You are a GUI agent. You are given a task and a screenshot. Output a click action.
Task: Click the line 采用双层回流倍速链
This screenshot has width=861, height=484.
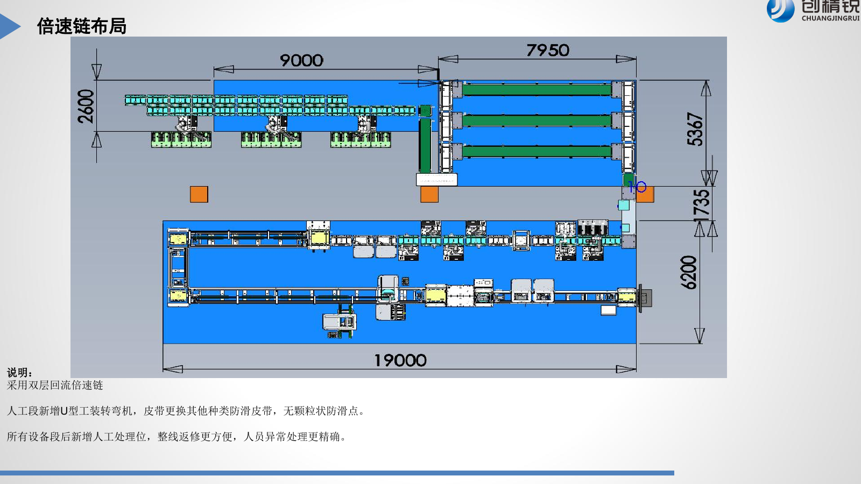click(x=55, y=385)
